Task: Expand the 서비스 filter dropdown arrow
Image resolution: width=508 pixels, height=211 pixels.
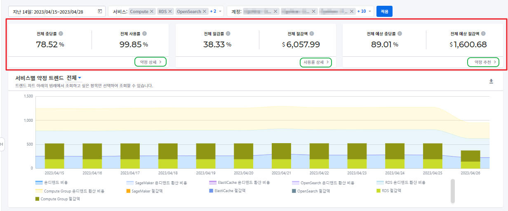Action: [x=220, y=12]
